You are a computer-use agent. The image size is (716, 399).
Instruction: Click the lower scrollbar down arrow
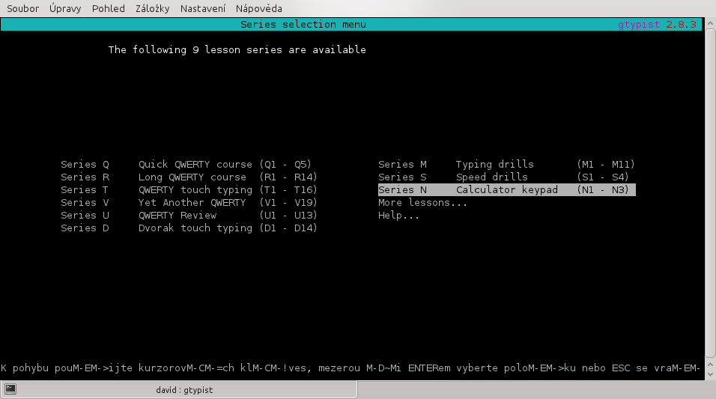(x=711, y=375)
